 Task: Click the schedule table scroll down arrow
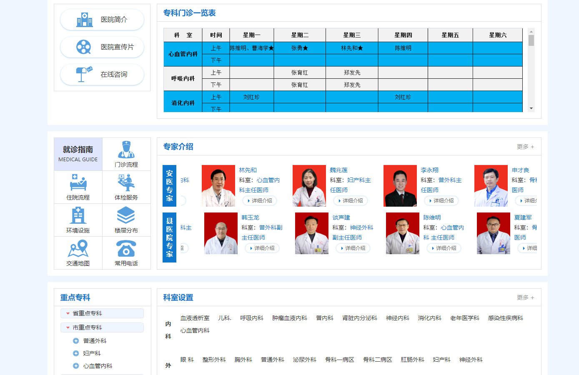(x=531, y=108)
